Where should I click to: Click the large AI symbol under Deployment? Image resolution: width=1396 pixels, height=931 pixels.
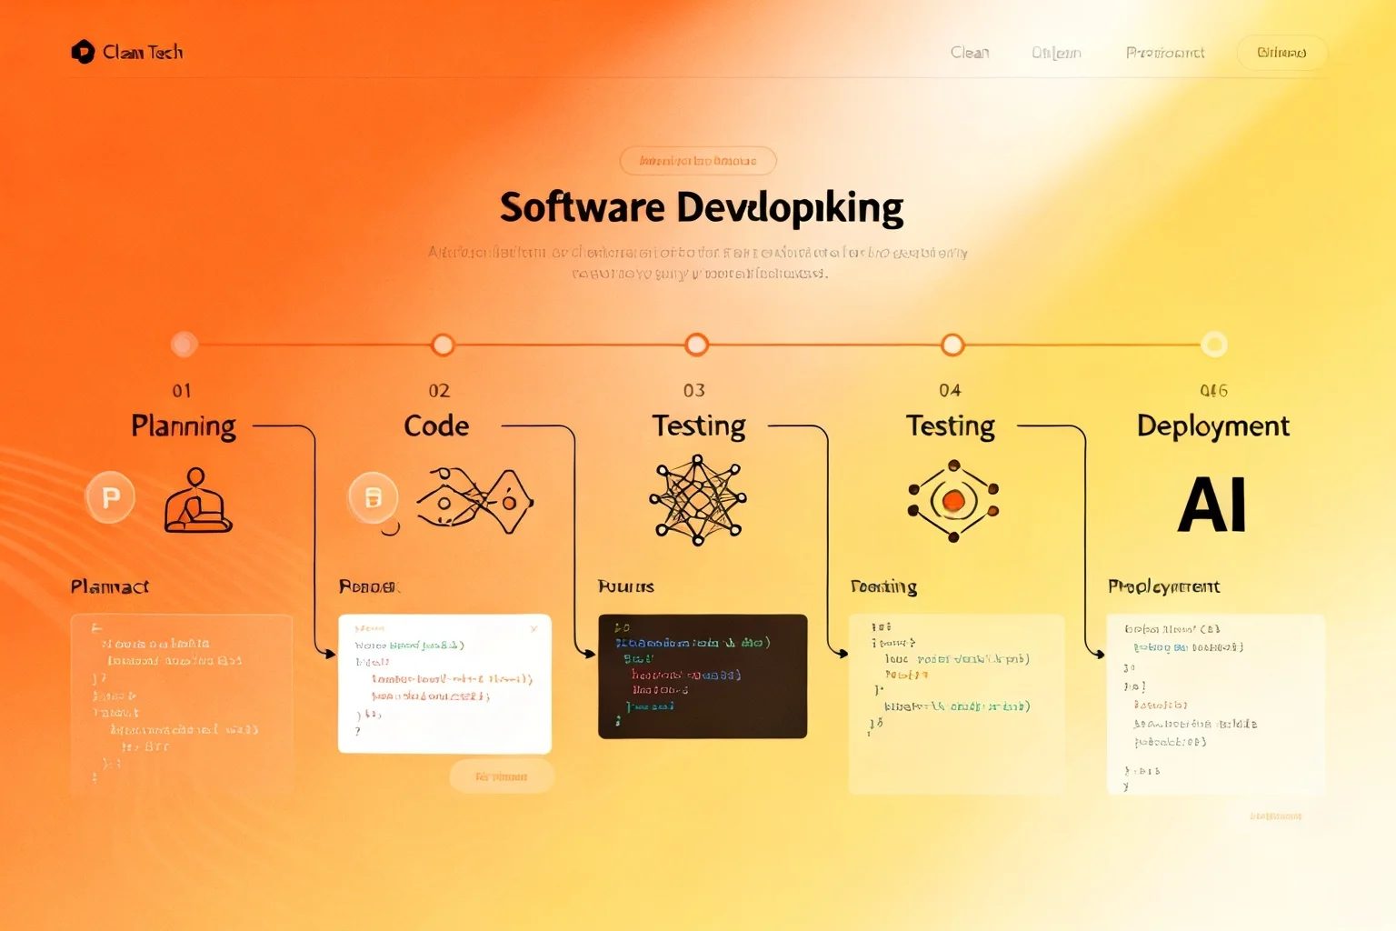tap(1212, 505)
